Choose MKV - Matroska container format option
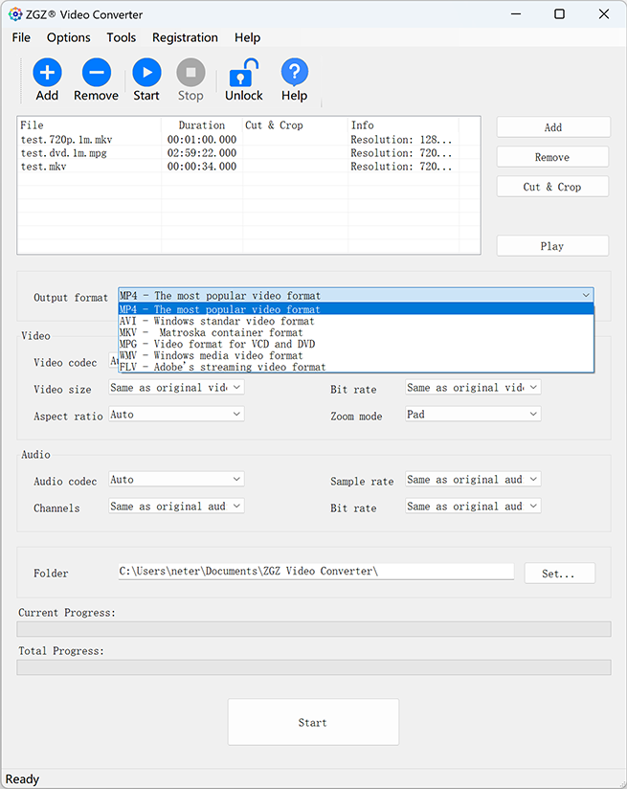Viewport: 627px width, 789px height. pyautogui.click(x=356, y=332)
